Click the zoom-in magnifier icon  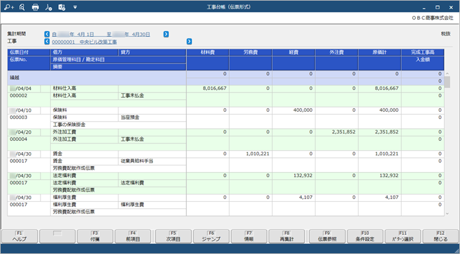point(9,7)
